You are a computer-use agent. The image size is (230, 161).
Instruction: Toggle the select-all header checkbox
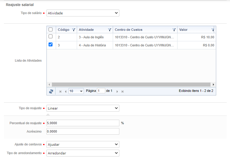51,30
